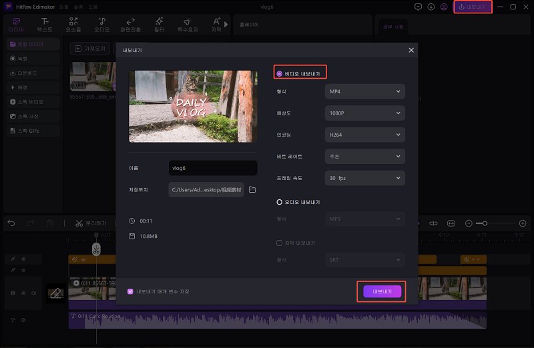Viewport: 534px width, 348px height.
Task: Expand the 배경 (Background) sidebar group
Action: (x=33, y=87)
